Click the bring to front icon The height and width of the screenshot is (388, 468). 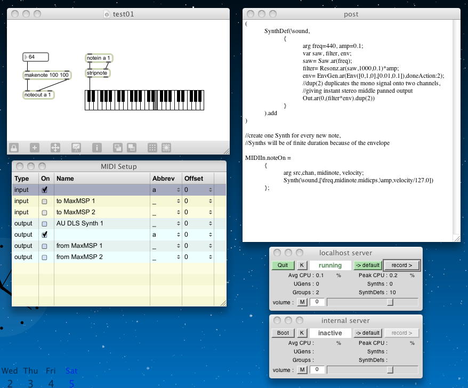point(118,148)
